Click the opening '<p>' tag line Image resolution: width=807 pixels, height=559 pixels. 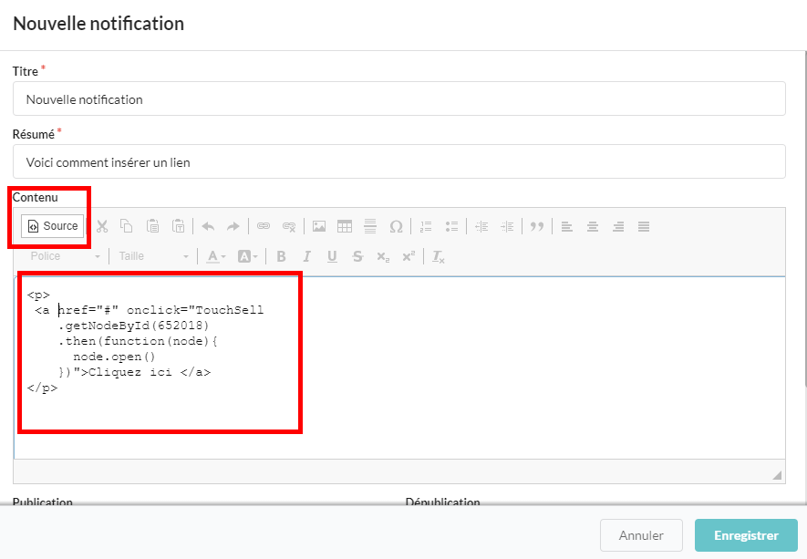coord(38,295)
